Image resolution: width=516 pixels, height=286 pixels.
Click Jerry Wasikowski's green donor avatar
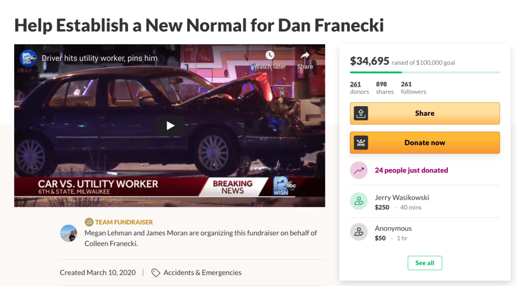[x=359, y=201]
